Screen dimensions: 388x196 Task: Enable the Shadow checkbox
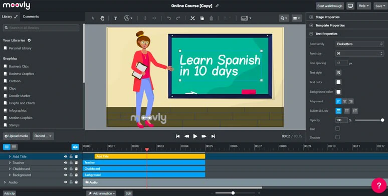click(337, 137)
